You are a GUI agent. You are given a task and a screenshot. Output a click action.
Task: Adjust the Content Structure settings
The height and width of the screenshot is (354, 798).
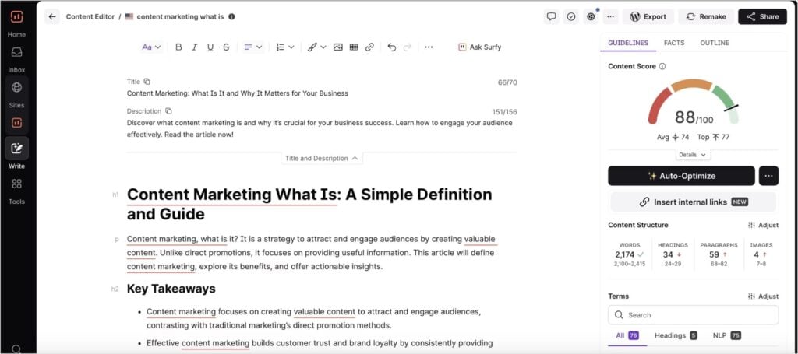763,225
